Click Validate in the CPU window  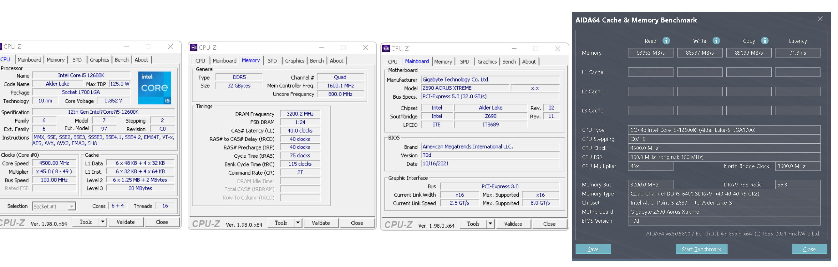125,222
